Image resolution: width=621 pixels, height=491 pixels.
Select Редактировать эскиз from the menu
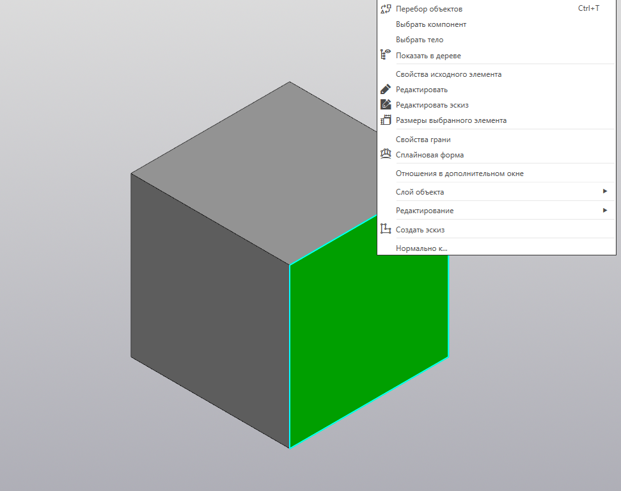[496, 105]
